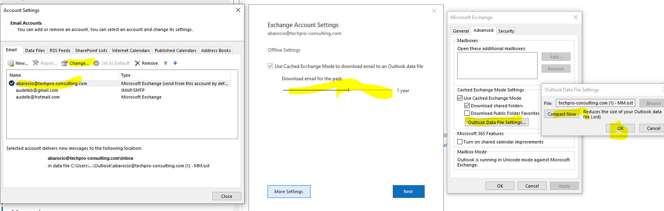This screenshot has height=211, width=664.
Task: Click Apply in Microsoft Exchange dialog
Action: tap(564, 186)
